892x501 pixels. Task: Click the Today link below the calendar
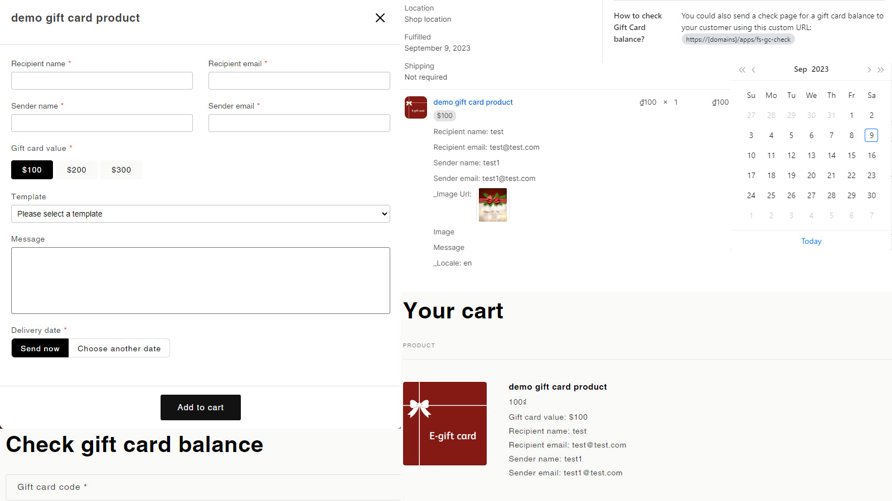point(811,241)
